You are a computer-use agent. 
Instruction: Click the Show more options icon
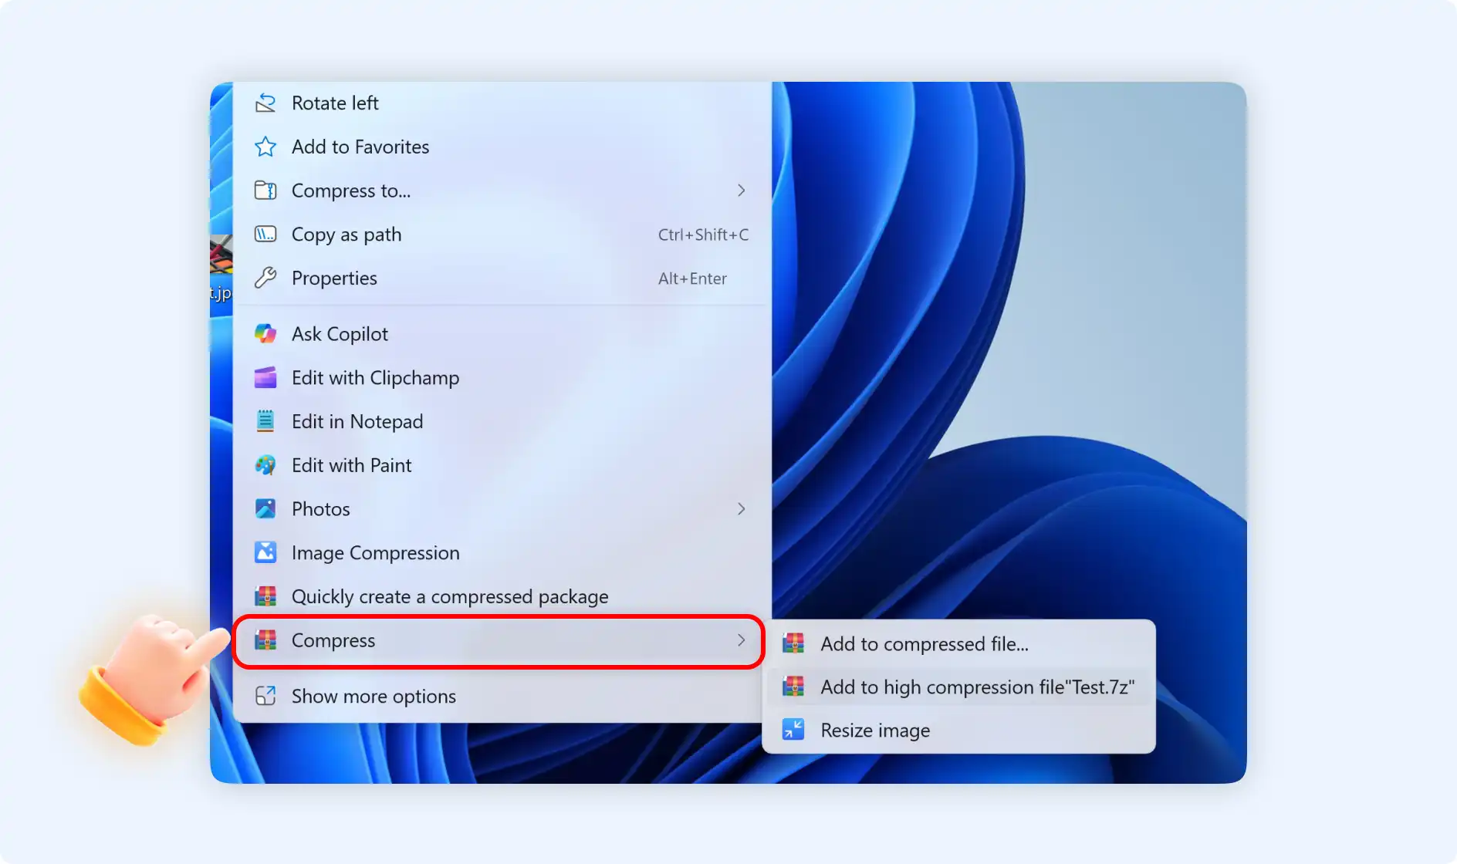[x=265, y=696]
